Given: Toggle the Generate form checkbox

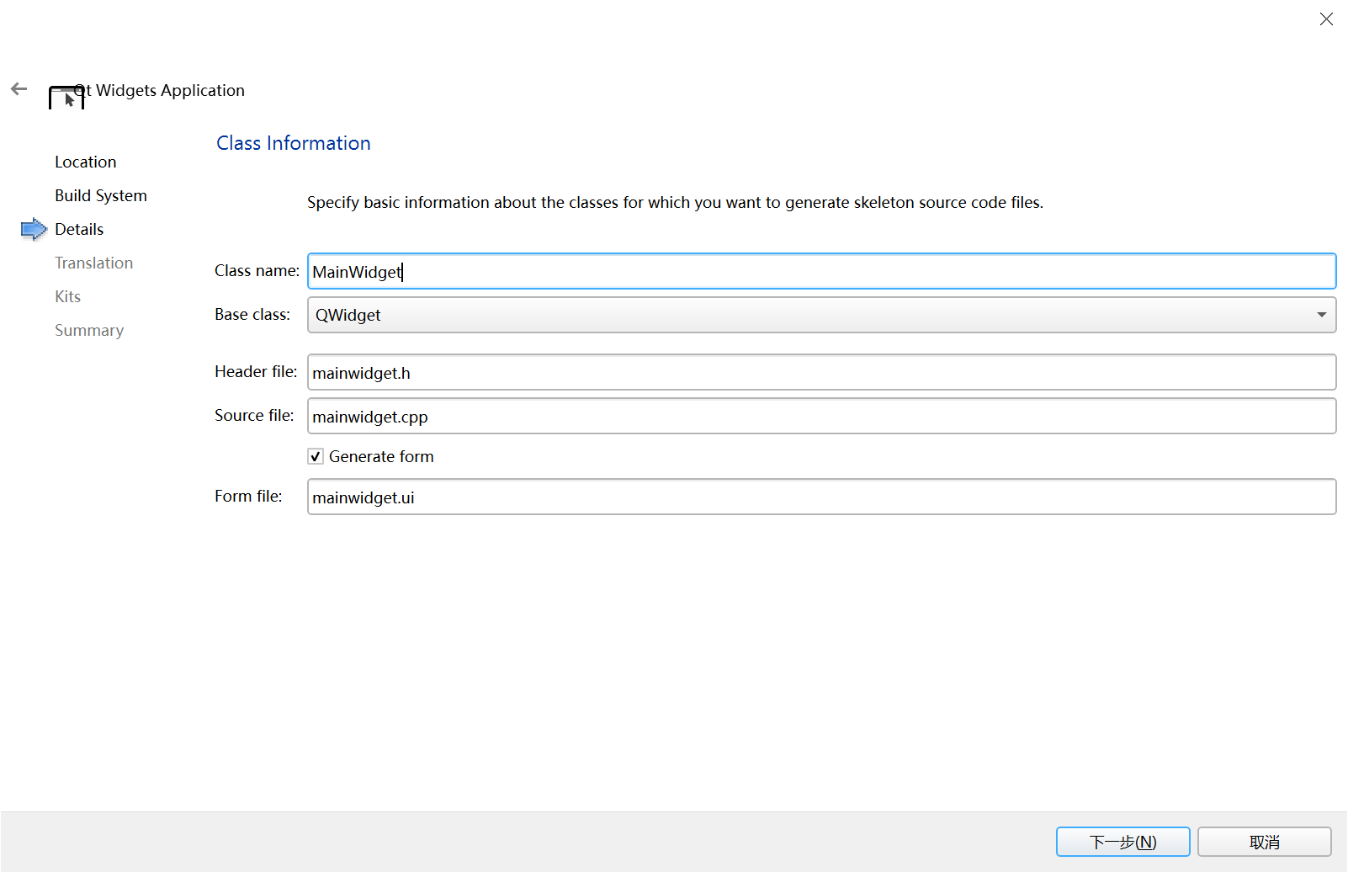Looking at the screenshot, I should point(316,456).
